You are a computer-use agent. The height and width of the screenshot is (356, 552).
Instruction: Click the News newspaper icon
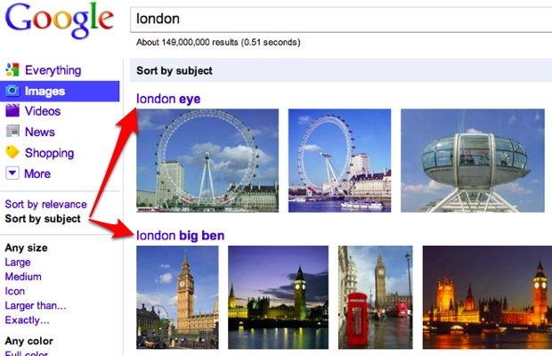click(x=12, y=132)
